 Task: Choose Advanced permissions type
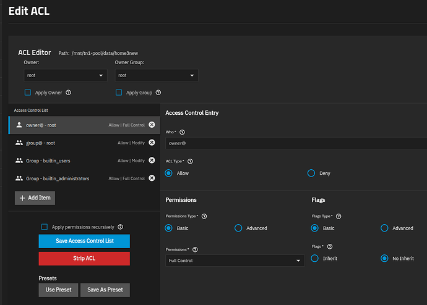[x=238, y=228]
